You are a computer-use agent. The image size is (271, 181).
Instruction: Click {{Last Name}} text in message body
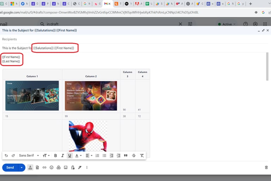point(11,61)
